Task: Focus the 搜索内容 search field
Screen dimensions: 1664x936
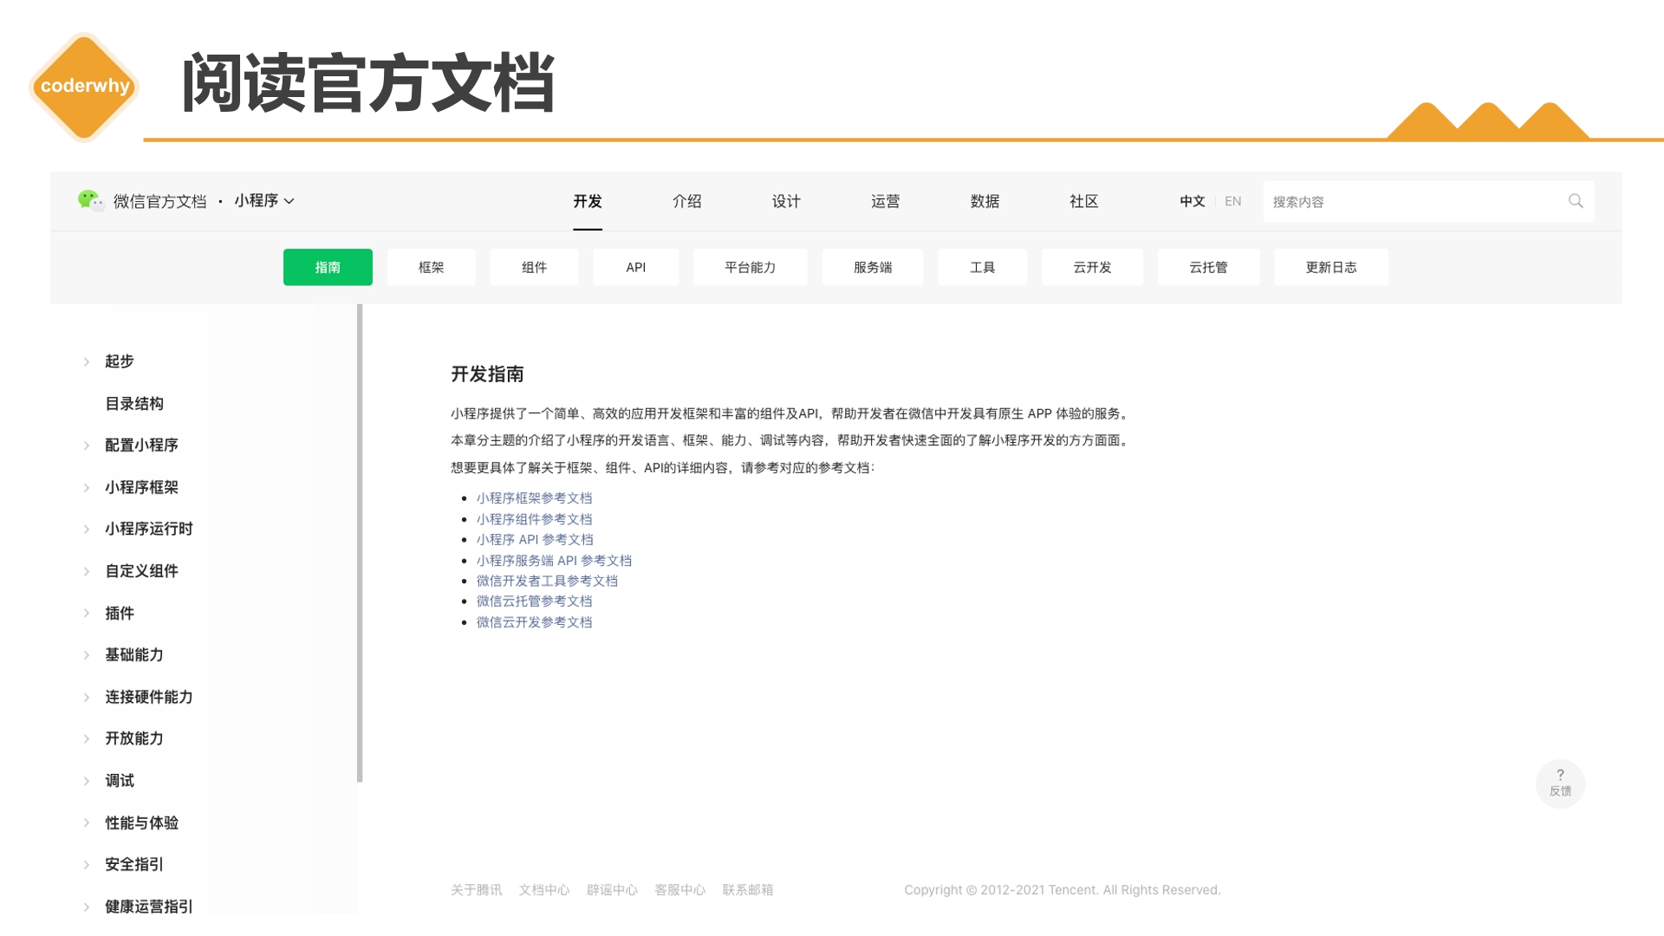Action: (1428, 201)
